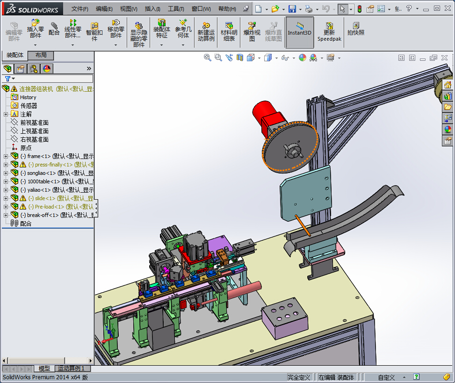
Task: Click Zoom to Area icon in view toolbar
Action: click(x=218, y=58)
